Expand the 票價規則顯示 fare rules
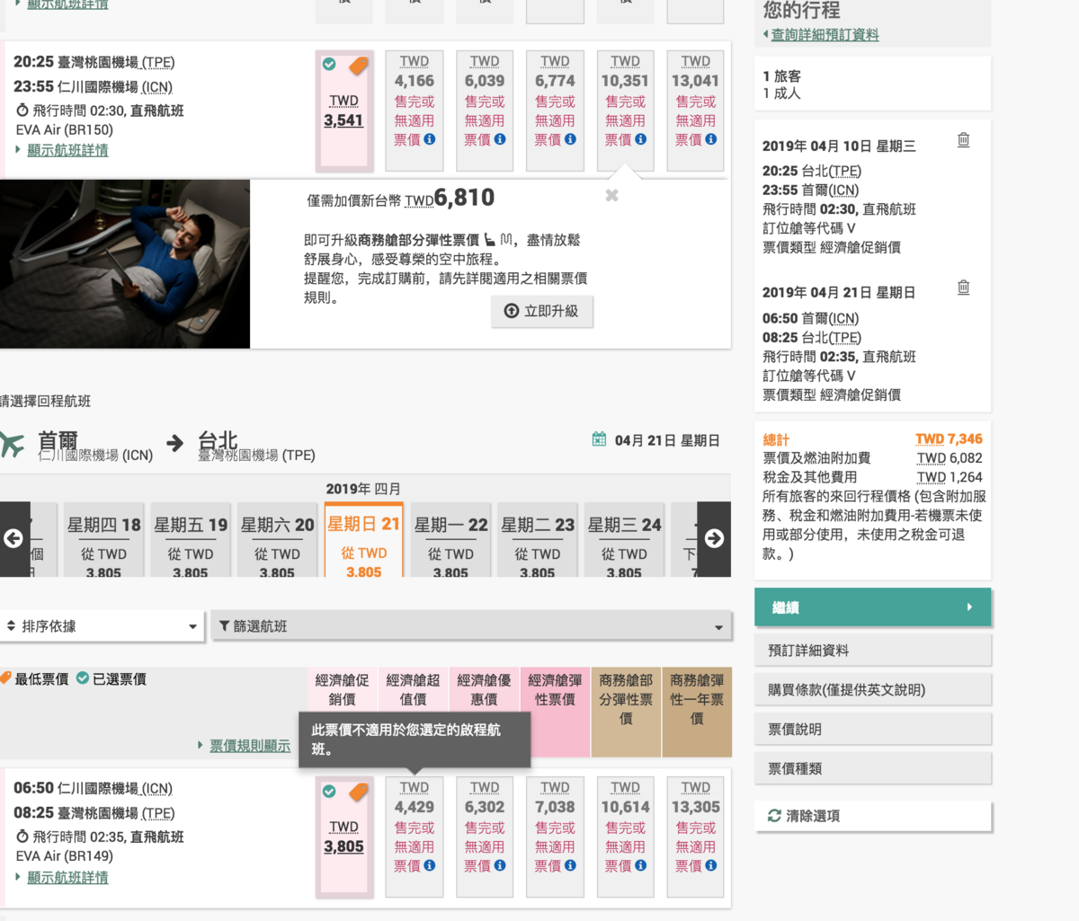Screen dimensions: 1079x921 (250, 746)
